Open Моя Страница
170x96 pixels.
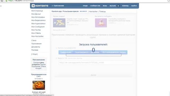coord(37,11)
